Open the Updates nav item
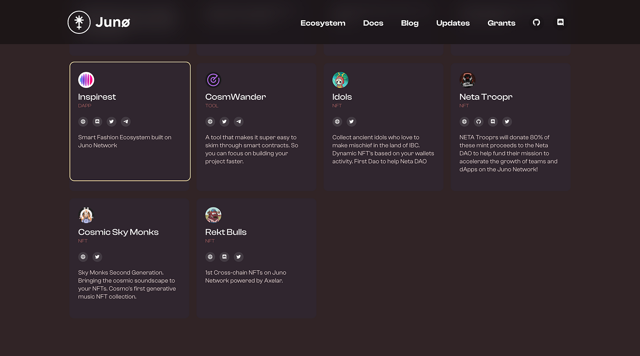 click(453, 23)
